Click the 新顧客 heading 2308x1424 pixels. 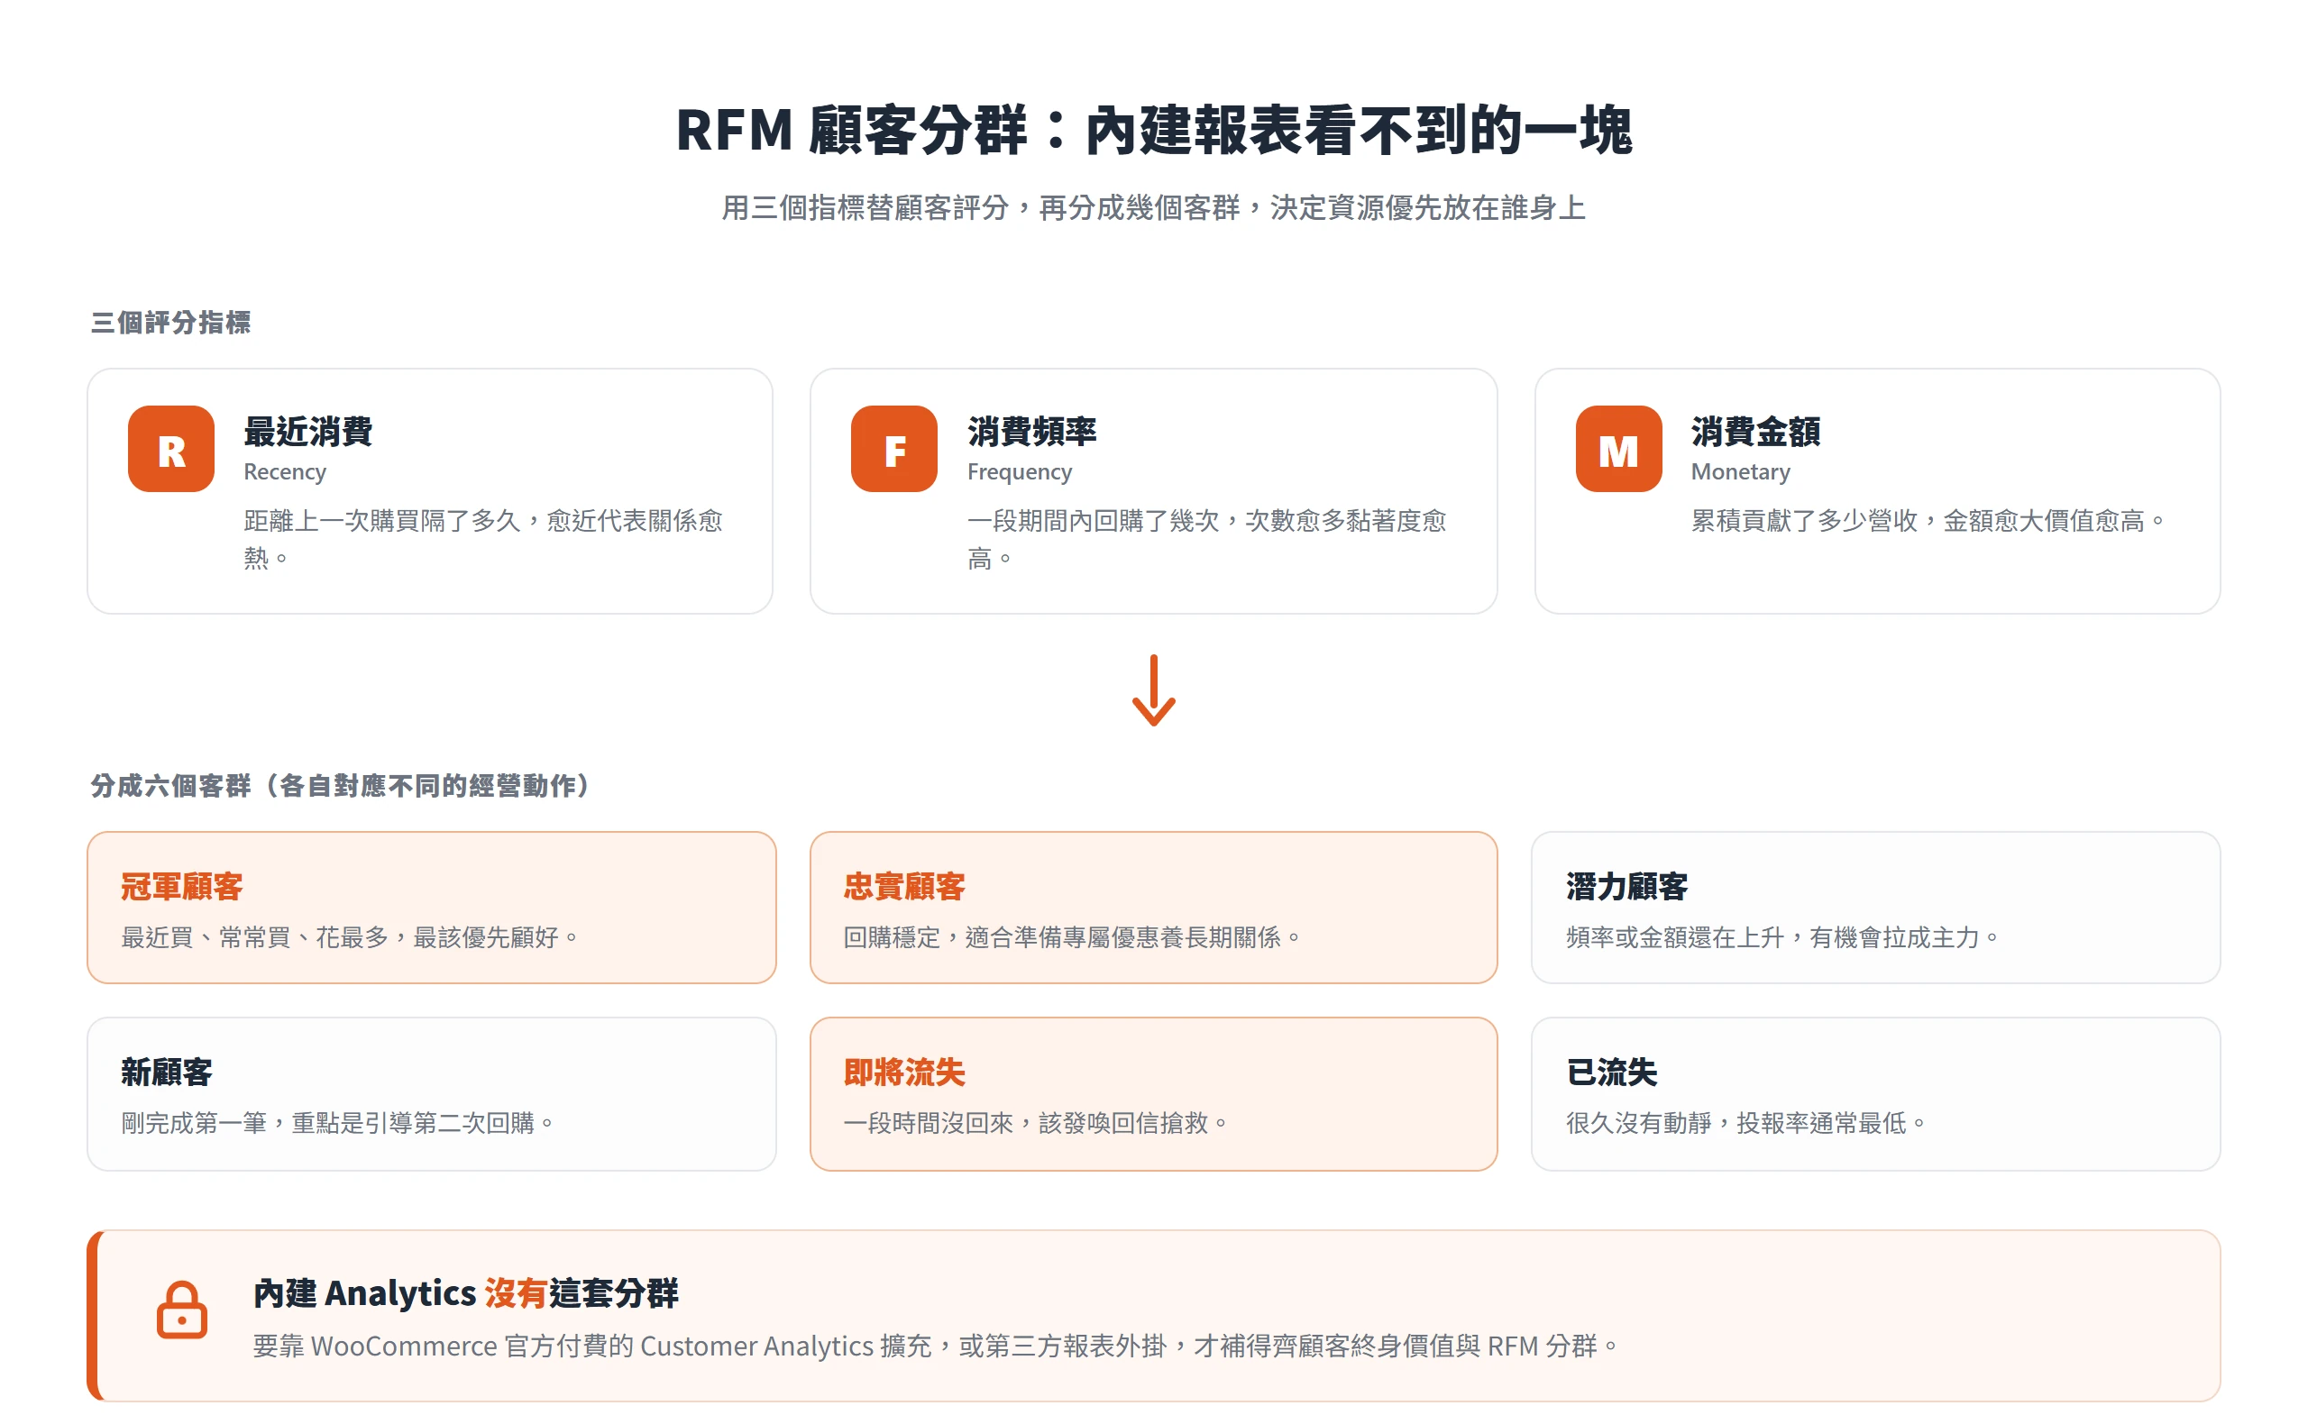tap(167, 1072)
